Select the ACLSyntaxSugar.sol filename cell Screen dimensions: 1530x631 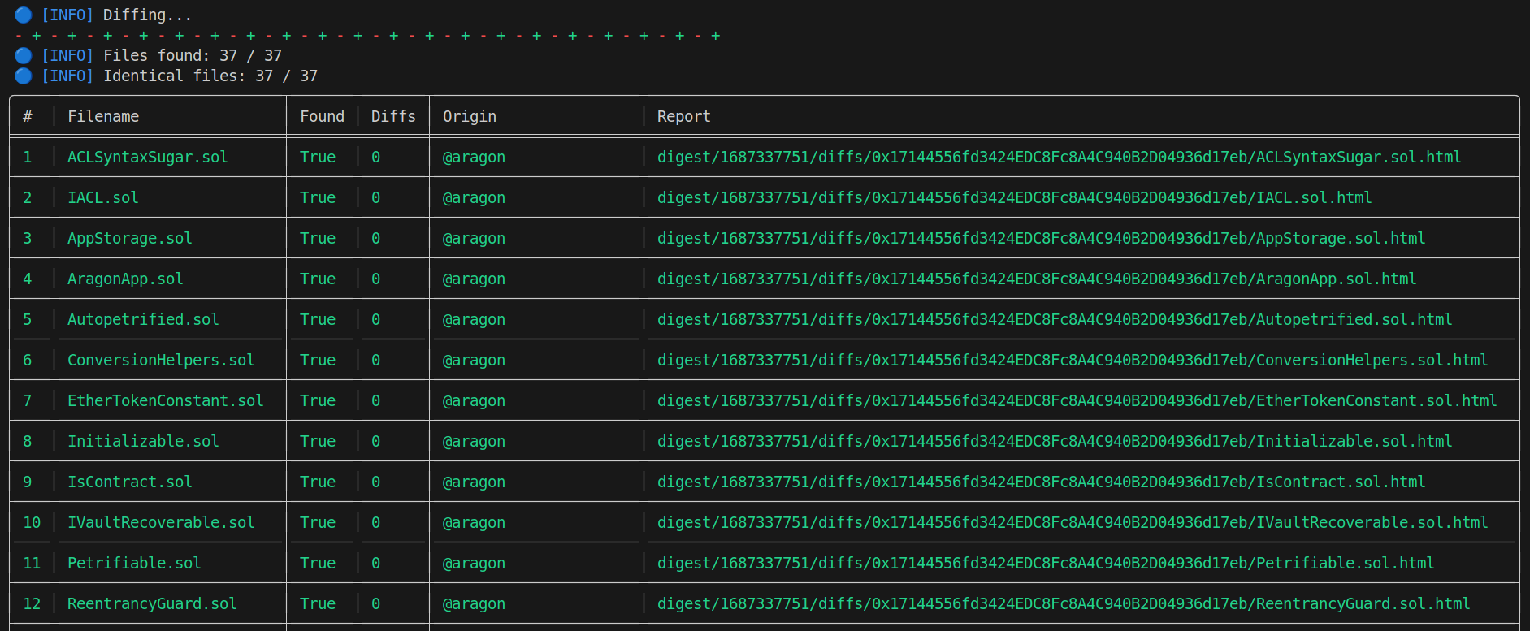148,157
